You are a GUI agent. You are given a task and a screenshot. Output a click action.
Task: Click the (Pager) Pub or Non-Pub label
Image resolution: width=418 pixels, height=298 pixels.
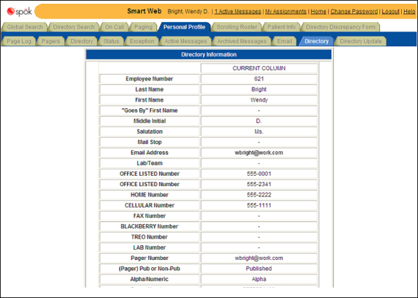coord(149,268)
